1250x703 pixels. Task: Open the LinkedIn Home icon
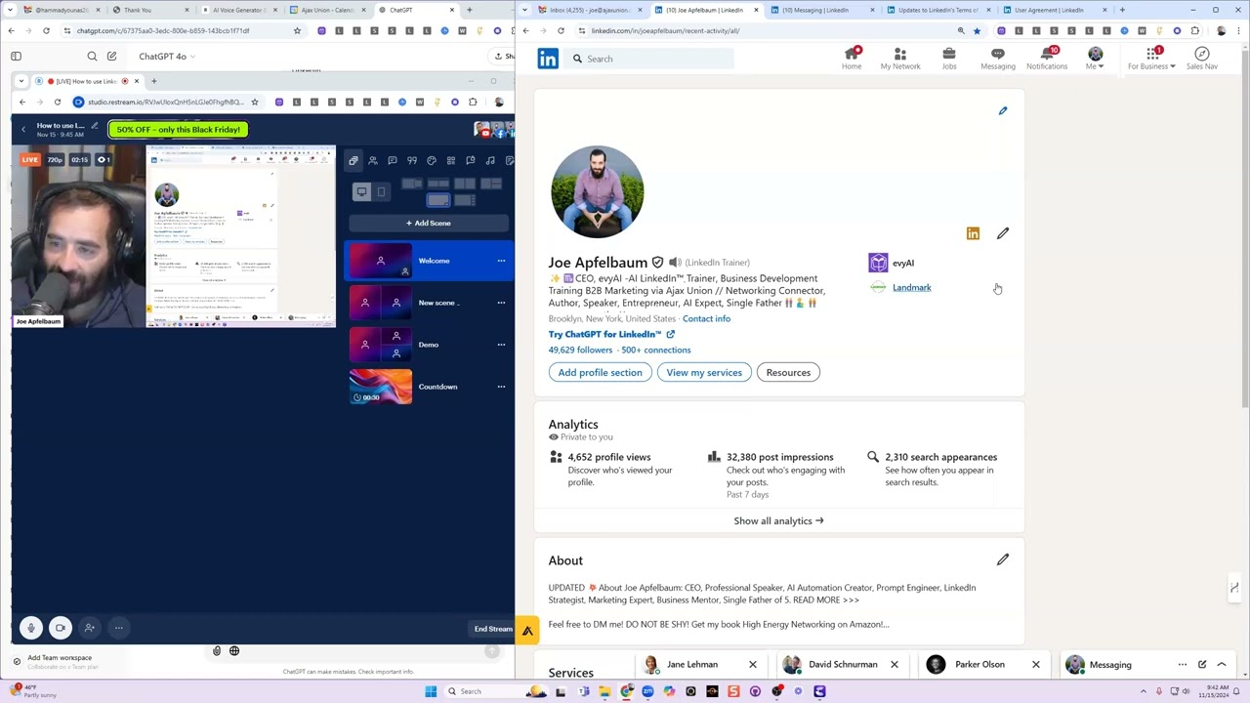pos(852,59)
